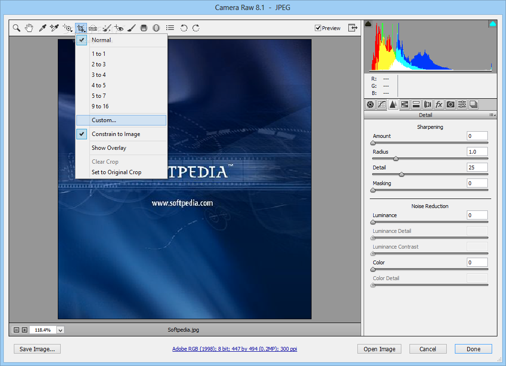Click the Sharpening Detail slider handle

(x=402, y=174)
